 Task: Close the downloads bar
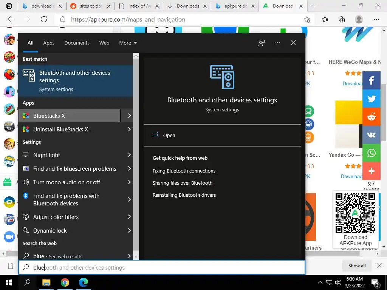click(x=379, y=266)
